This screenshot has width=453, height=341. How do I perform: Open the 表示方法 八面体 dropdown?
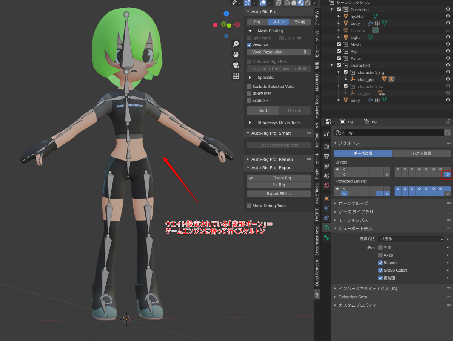[411, 239]
